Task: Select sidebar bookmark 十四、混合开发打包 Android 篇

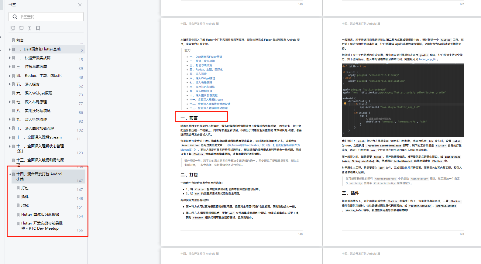Action: pyautogui.click(x=40, y=177)
